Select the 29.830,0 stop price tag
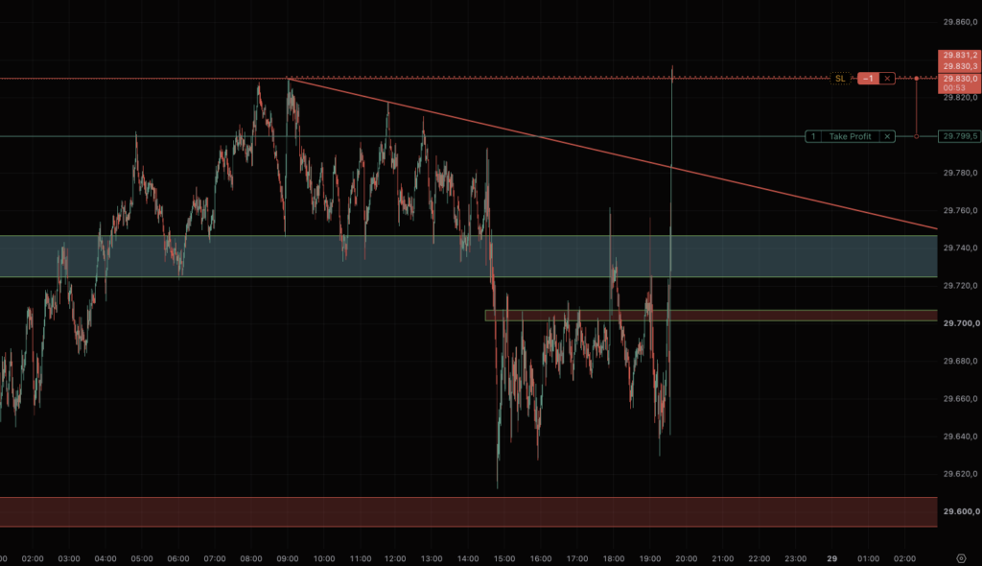 tap(959, 79)
